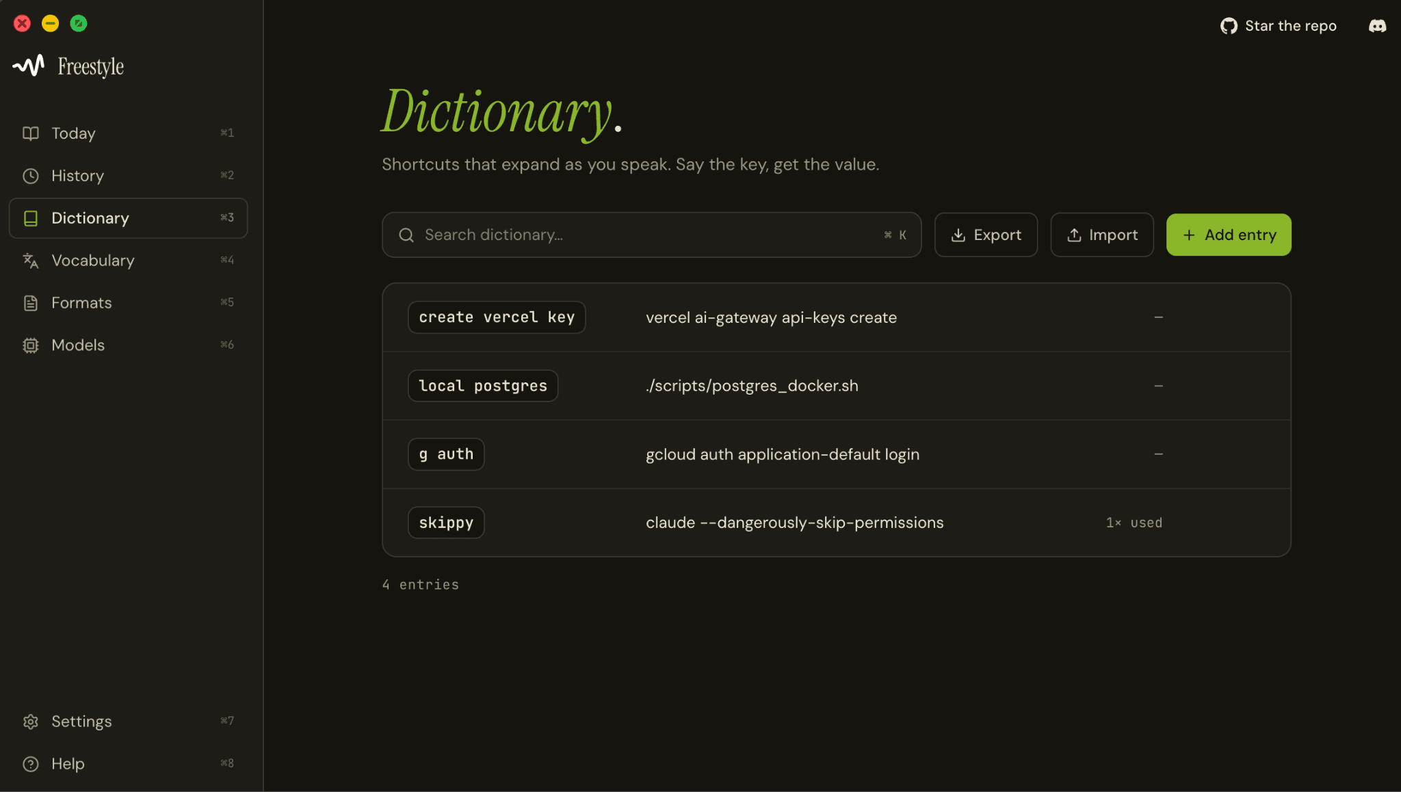Click the Star the repo link
This screenshot has height=792, width=1401.
[1278, 26]
